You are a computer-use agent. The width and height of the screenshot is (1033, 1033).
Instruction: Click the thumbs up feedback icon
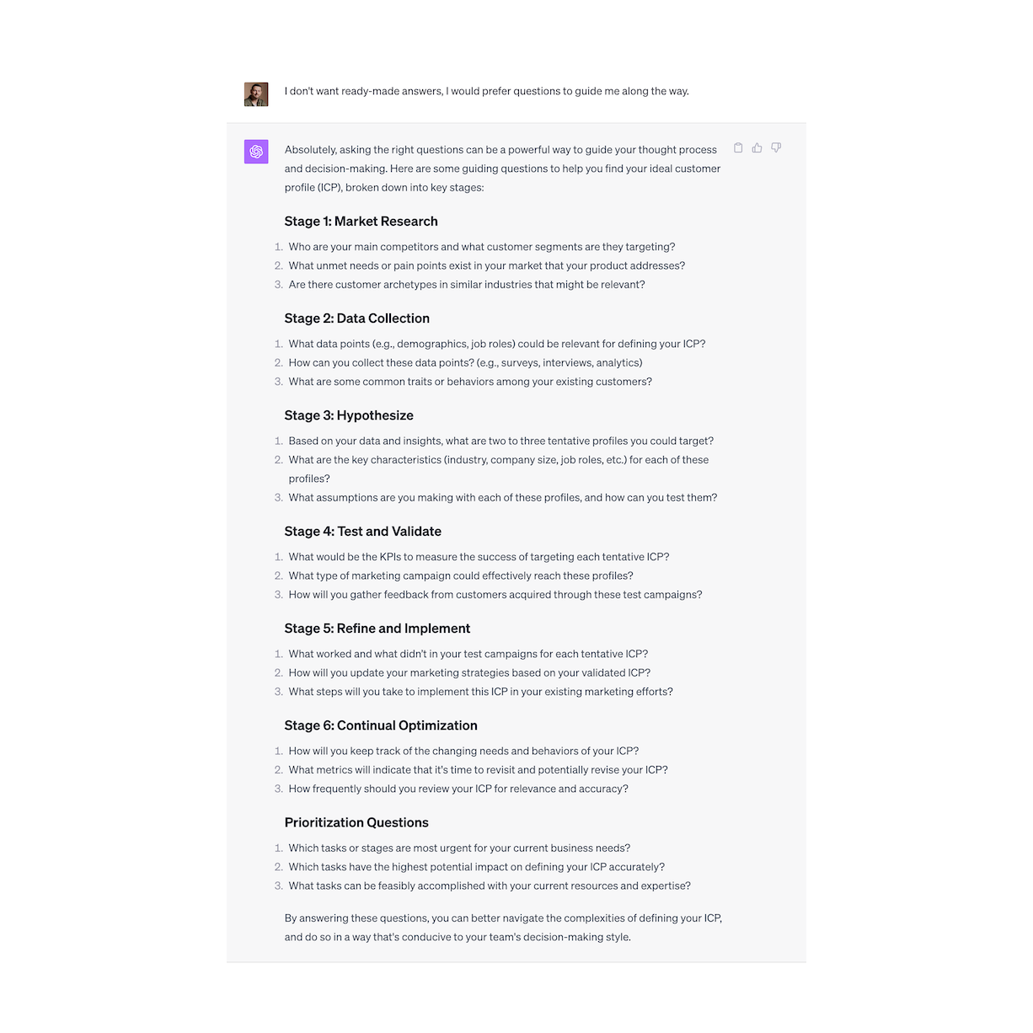pyautogui.click(x=757, y=148)
